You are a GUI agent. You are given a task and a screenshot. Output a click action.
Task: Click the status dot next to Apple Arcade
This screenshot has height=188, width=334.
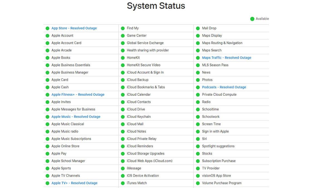click(x=47, y=50)
